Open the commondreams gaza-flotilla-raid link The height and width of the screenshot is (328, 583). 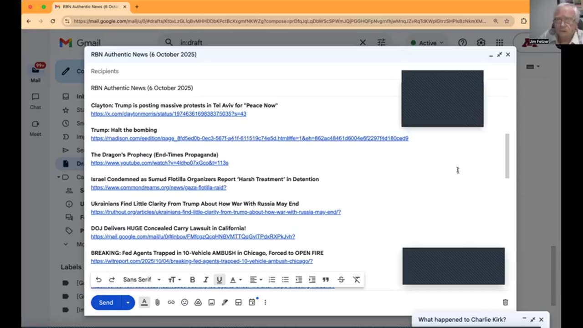(159, 188)
